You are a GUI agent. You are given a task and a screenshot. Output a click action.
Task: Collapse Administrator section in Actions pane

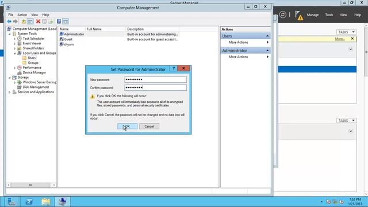point(267,51)
